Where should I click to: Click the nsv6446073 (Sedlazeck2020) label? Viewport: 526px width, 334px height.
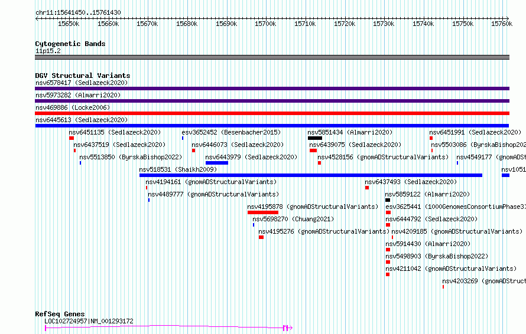click(x=238, y=145)
